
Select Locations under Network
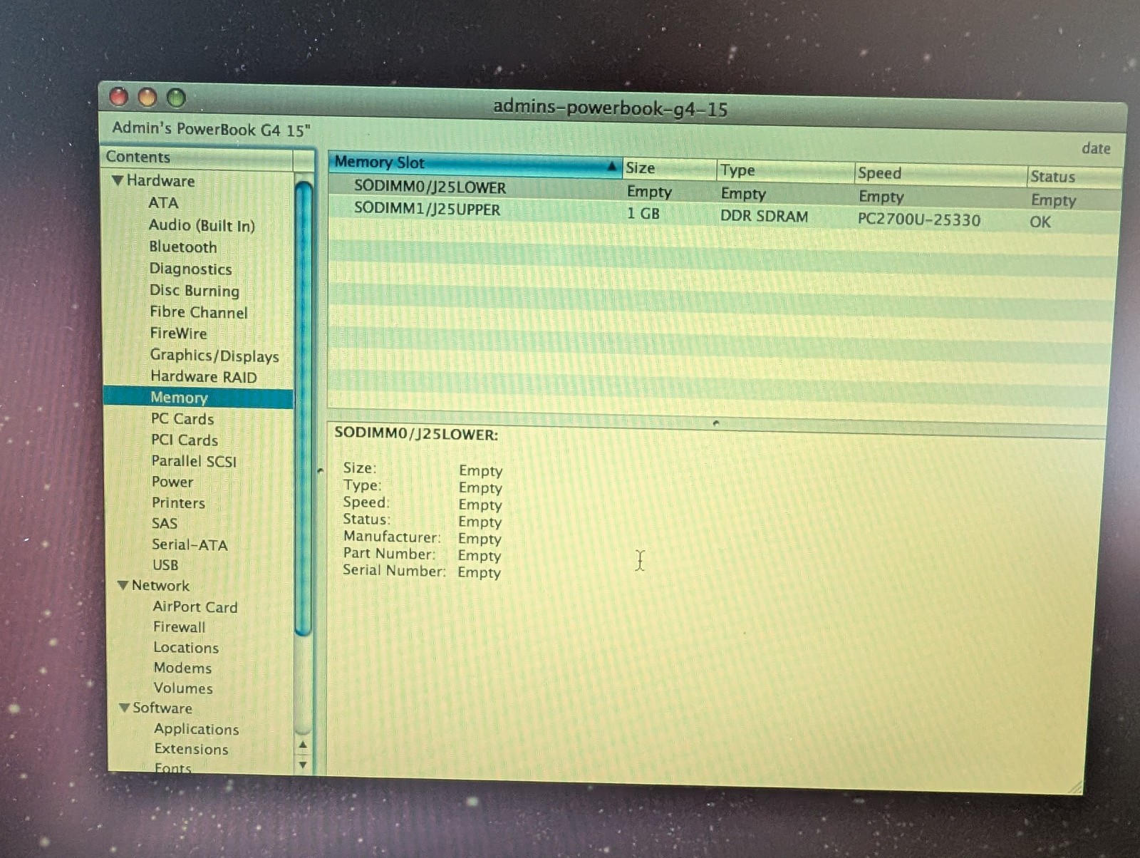point(186,647)
